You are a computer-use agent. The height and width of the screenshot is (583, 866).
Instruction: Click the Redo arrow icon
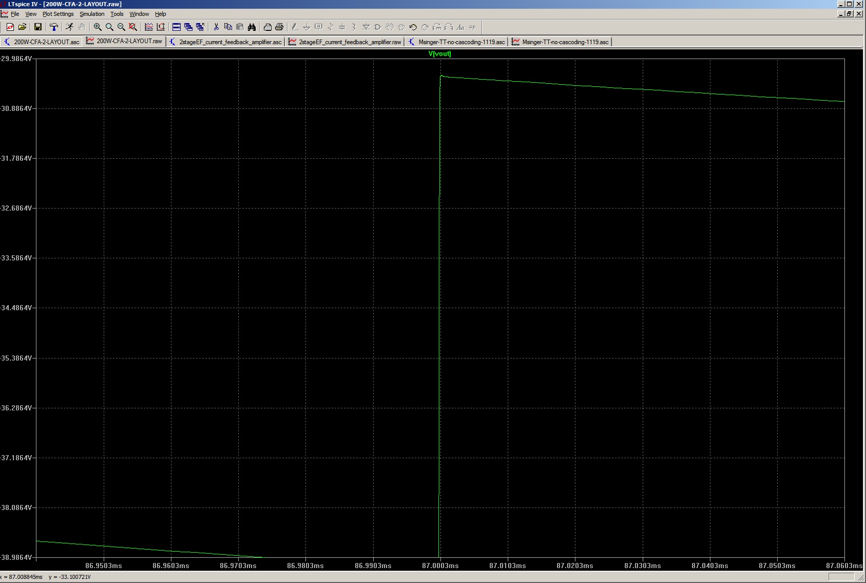tap(425, 27)
